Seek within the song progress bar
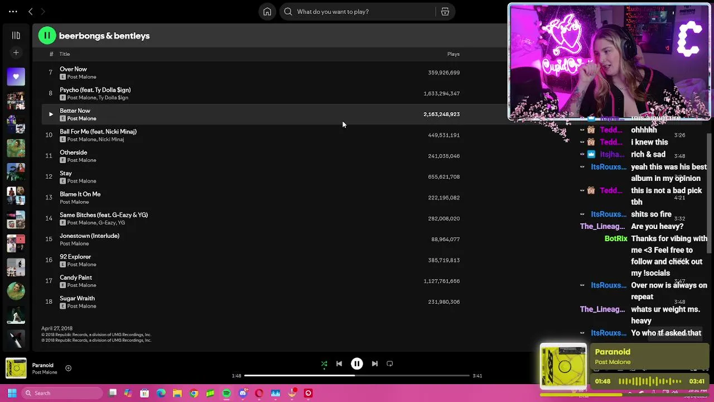This screenshot has width=714, height=402. point(357,376)
